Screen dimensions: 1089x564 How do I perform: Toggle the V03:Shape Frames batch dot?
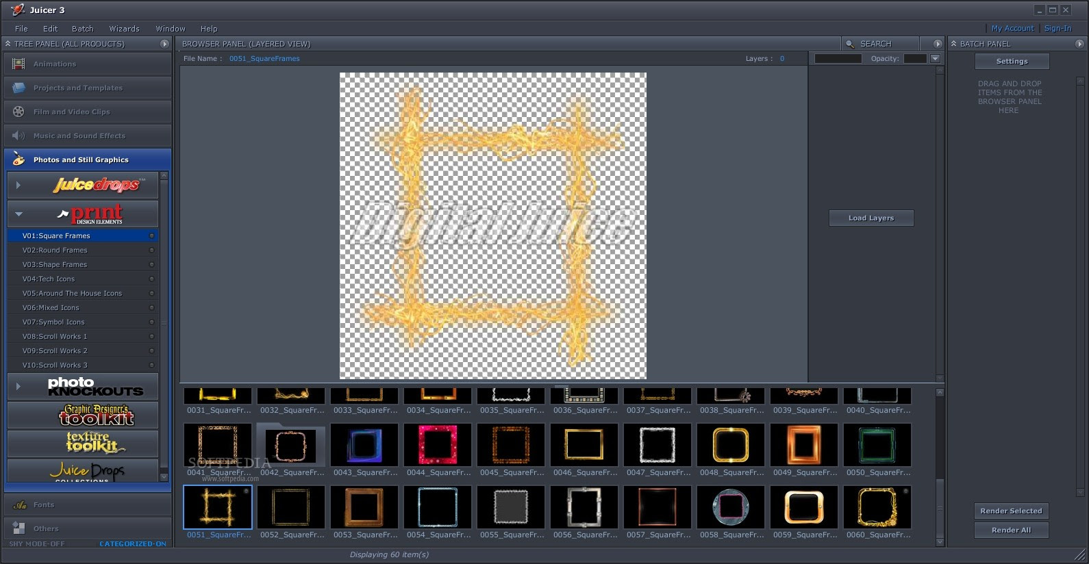(x=152, y=264)
